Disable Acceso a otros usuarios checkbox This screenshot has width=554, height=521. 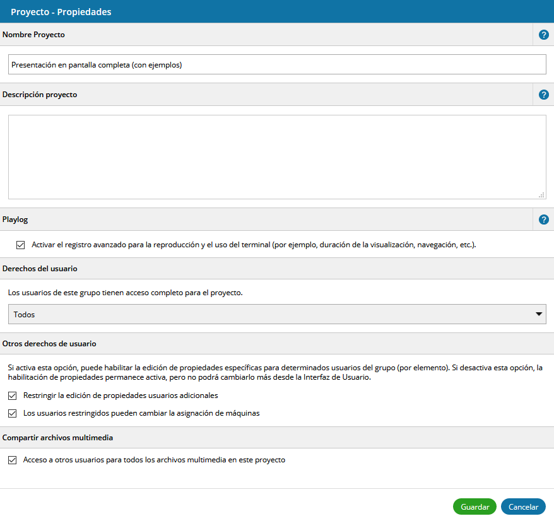[12, 460]
